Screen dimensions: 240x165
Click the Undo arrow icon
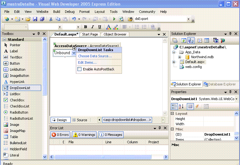point(74,19)
